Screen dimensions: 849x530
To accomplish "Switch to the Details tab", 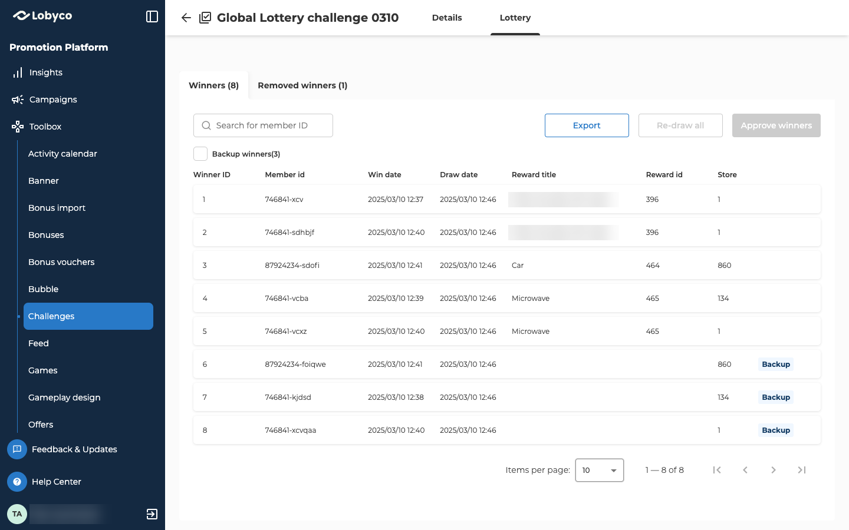I will pyautogui.click(x=447, y=18).
